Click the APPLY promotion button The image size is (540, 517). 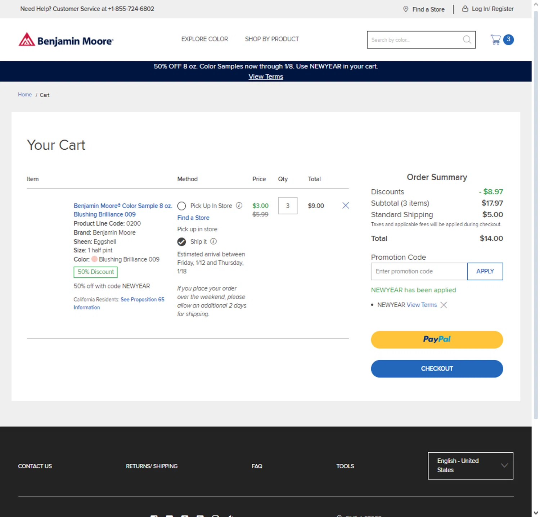pos(485,271)
